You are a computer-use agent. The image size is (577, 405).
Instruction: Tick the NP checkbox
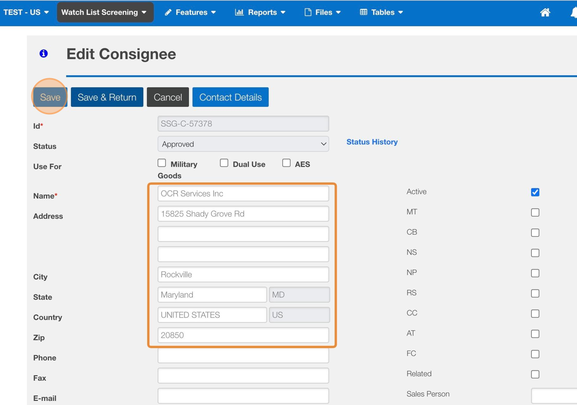535,273
